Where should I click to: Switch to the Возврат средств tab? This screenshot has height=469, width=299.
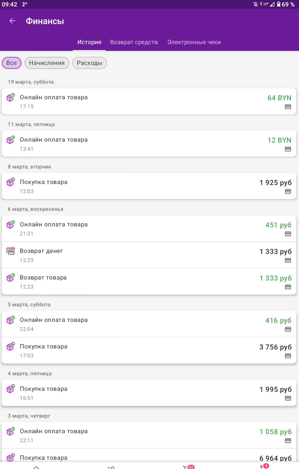tap(134, 42)
